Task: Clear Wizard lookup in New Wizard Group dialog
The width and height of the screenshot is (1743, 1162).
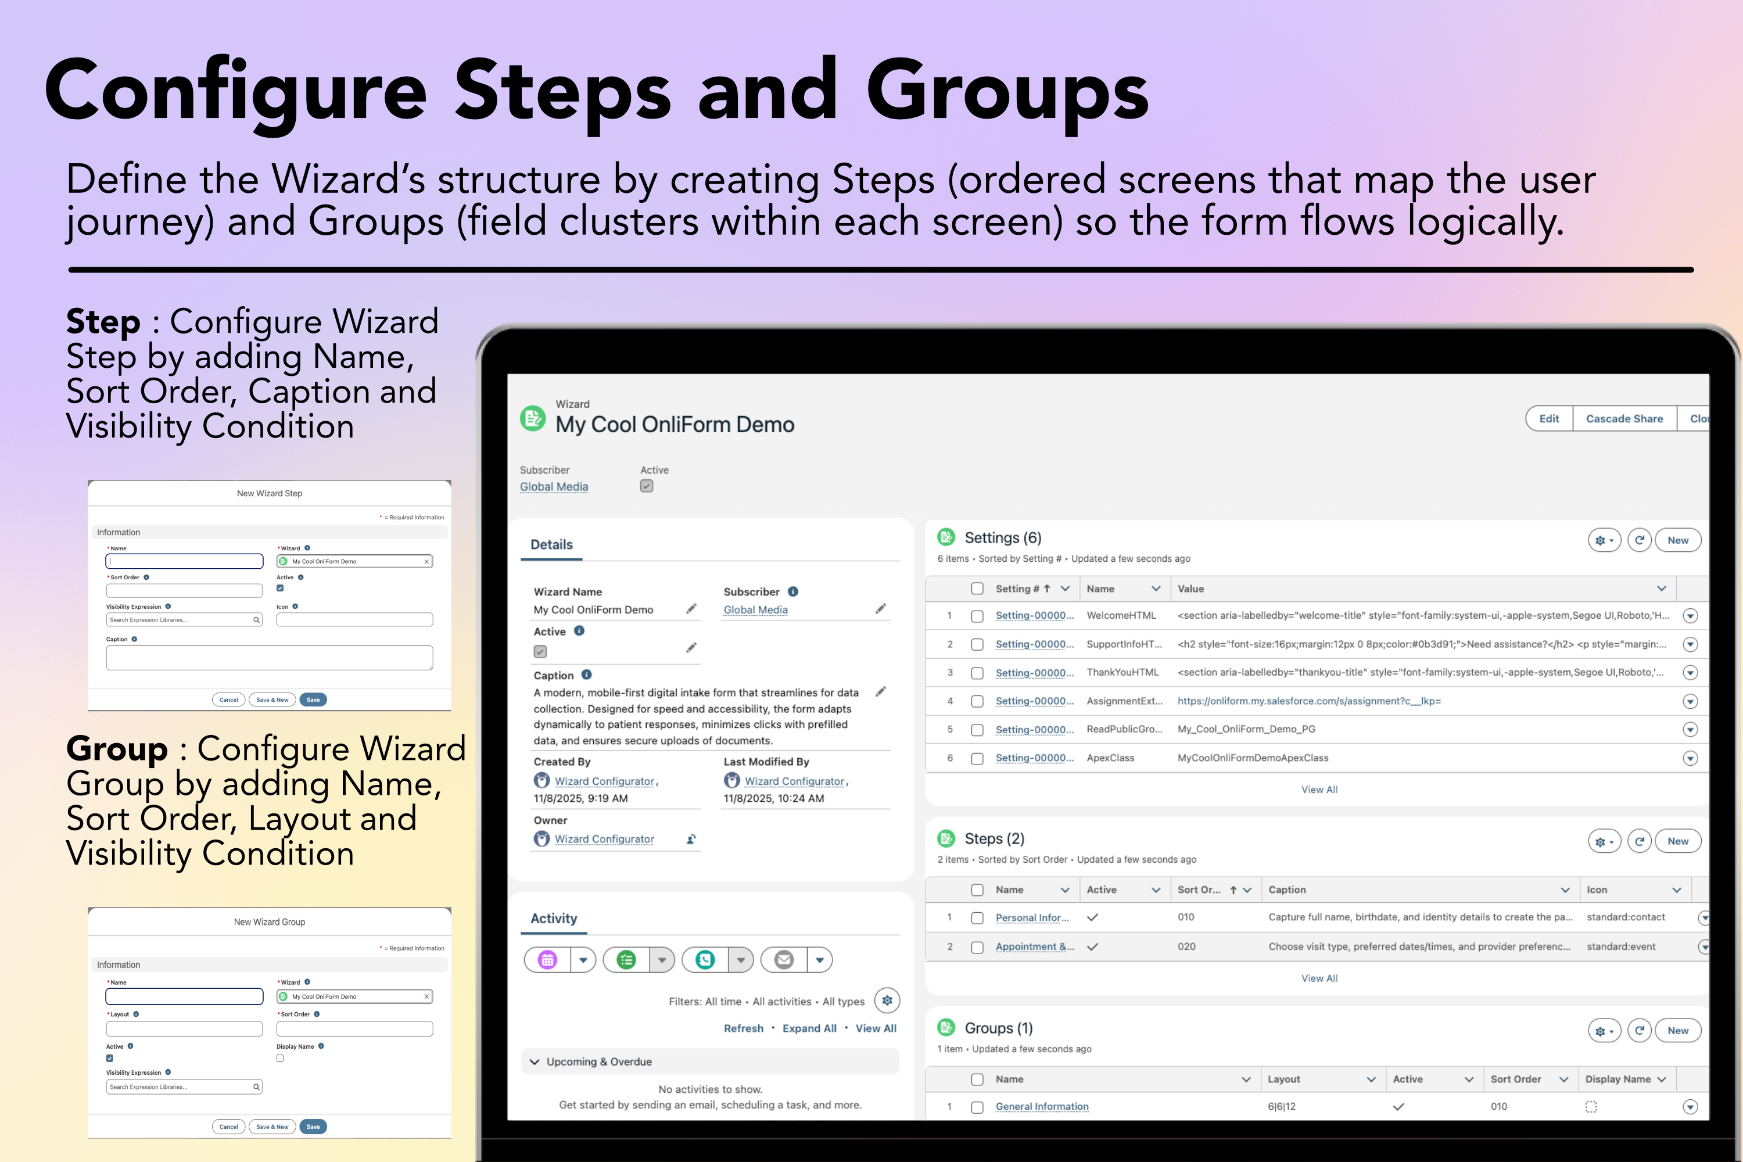Action: 426,997
